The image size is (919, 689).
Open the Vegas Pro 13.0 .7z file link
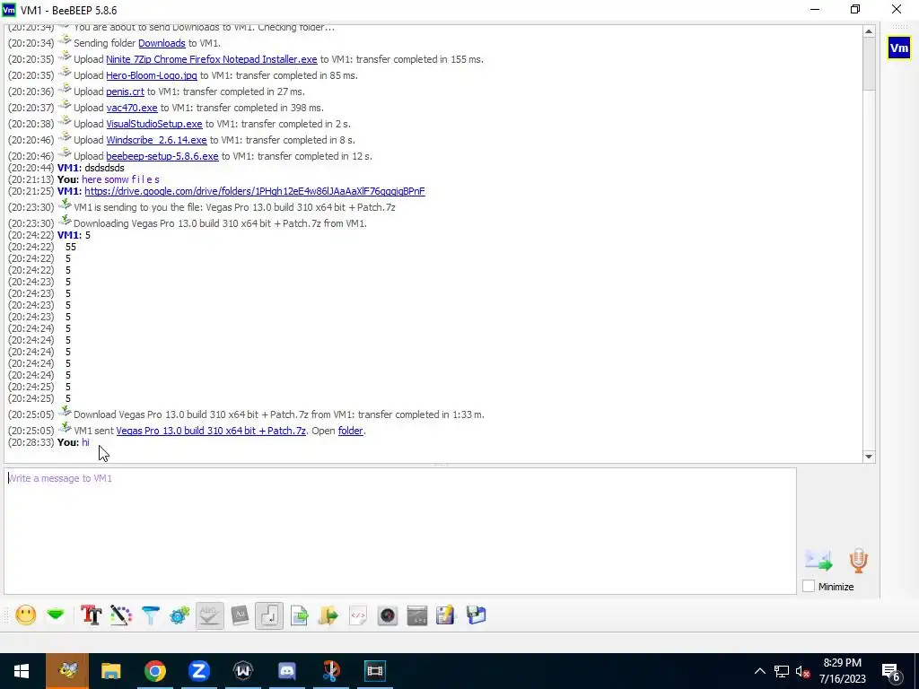[x=211, y=431]
